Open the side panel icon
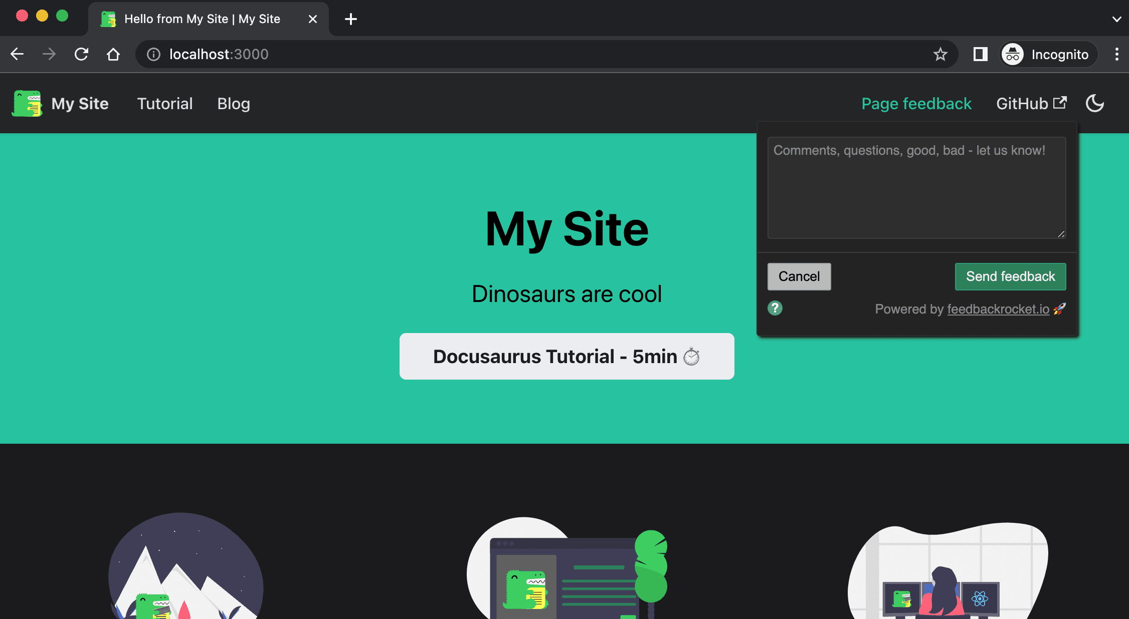 (x=980, y=54)
